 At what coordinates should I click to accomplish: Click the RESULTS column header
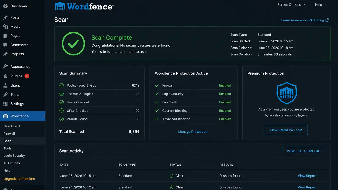(x=226, y=165)
